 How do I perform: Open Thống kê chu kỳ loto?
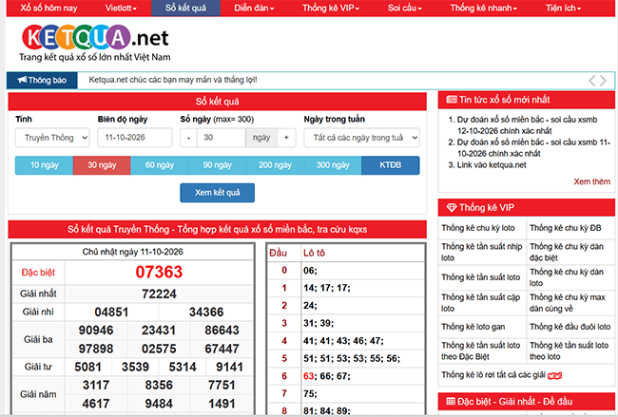[x=478, y=228]
